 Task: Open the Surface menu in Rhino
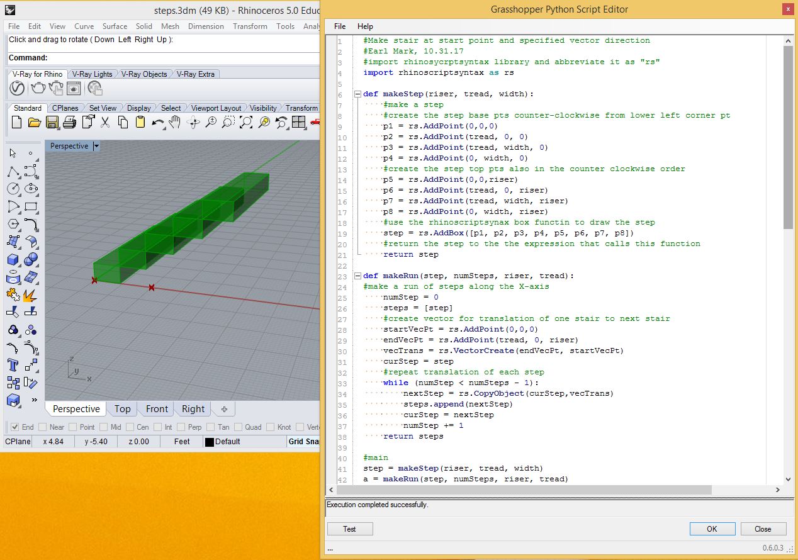pos(115,26)
